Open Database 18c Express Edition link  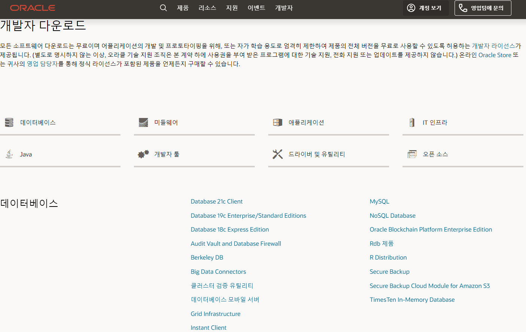click(x=230, y=229)
